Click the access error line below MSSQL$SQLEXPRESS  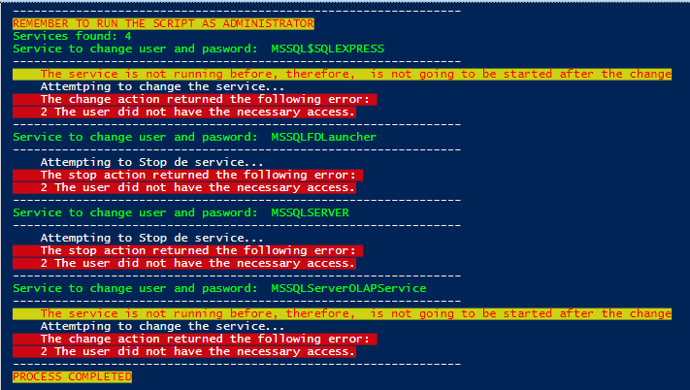(184, 113)
